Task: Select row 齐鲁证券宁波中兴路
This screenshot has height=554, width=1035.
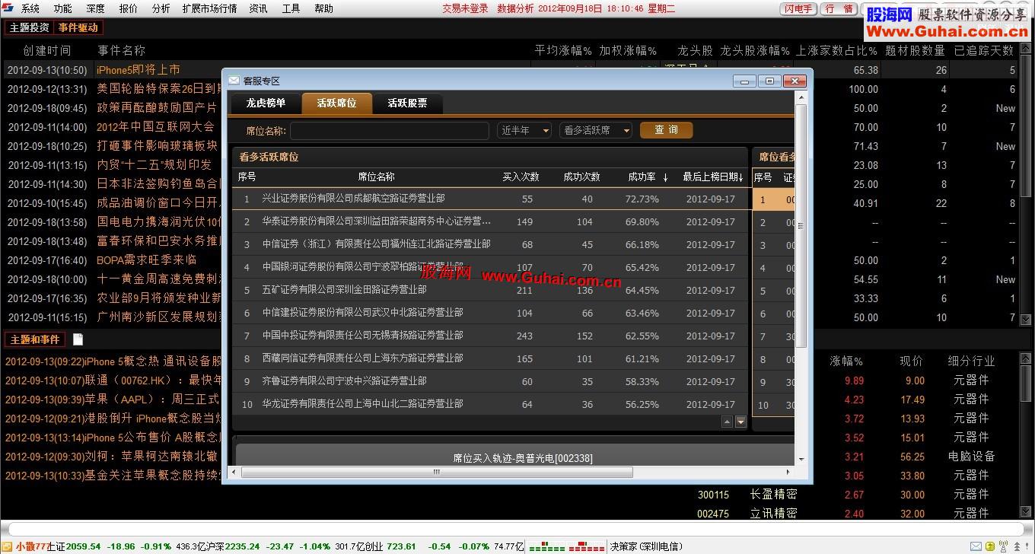Action: [x=491, y=381]
